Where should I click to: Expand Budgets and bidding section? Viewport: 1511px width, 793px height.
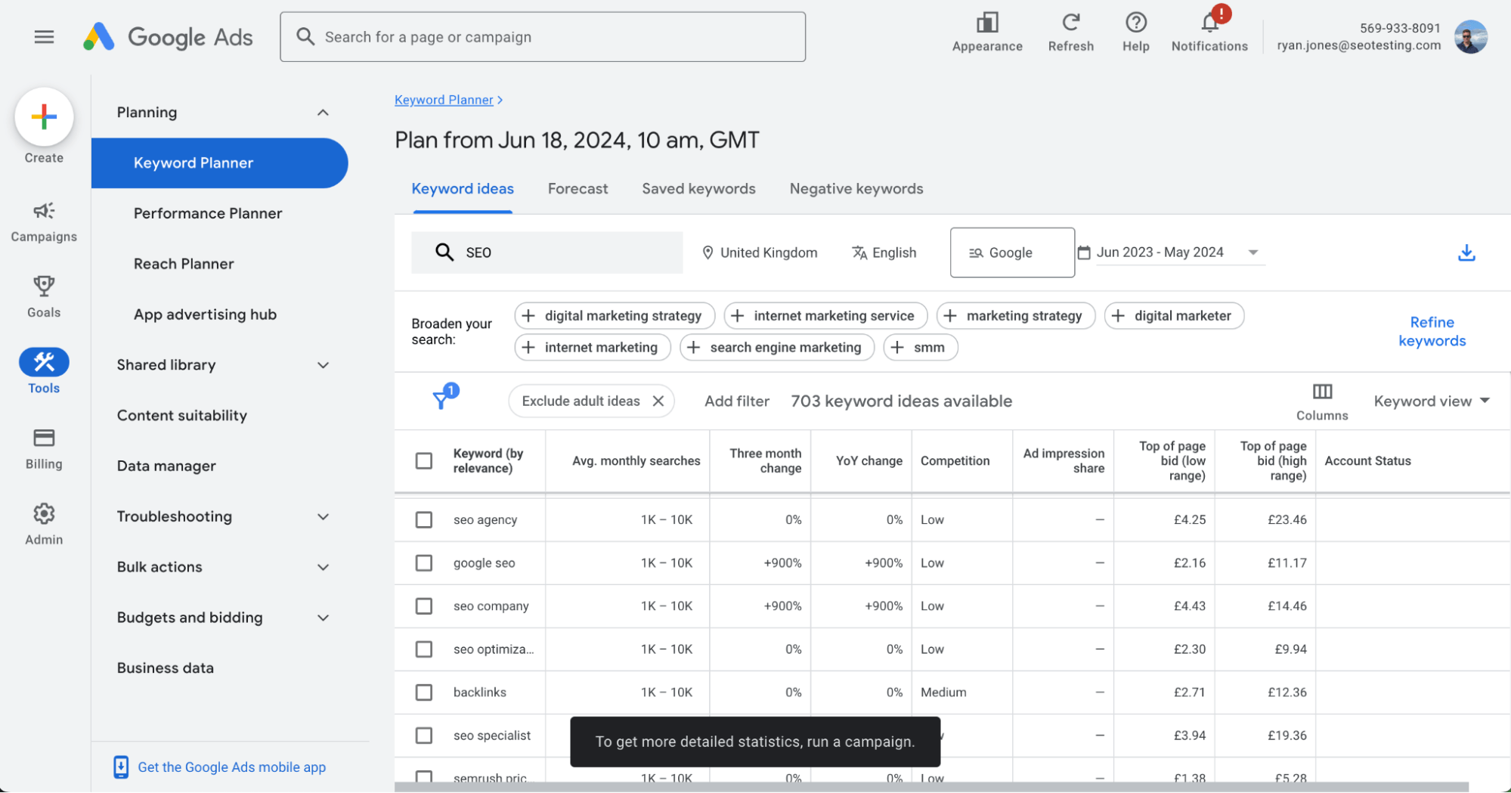pyautogui.click(x=323, y=618)
